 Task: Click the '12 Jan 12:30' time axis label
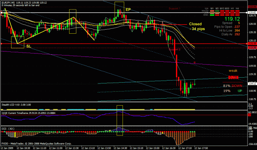pyautogui.click(x=72, y=148)
